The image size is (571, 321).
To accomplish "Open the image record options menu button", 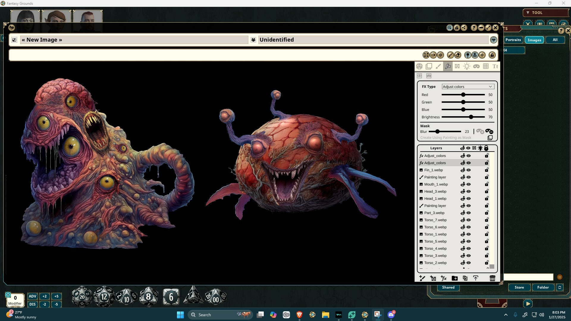I will pos(493,40).
